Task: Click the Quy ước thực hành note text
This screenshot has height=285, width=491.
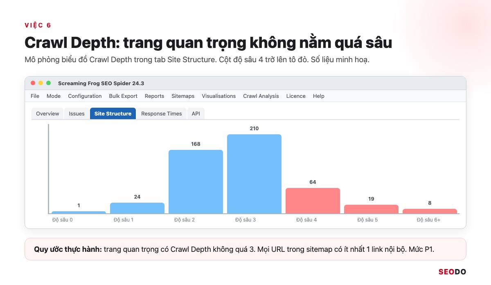Action: (234, 249)
